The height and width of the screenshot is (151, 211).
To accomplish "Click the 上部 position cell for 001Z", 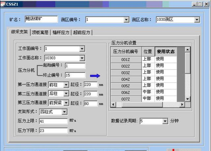I will (x=148, y=59).
